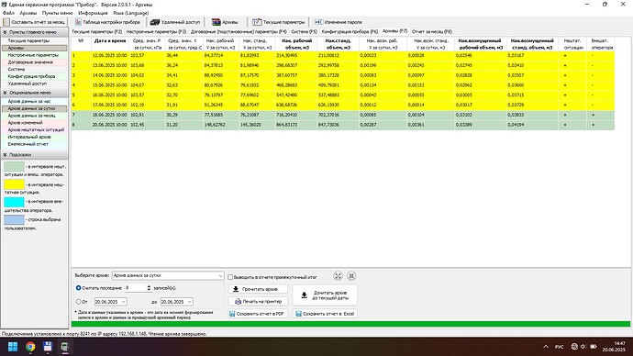Open 'Текущие параметры' from toolbar
This screenshot has width=633, height=356.
(279, 22)
